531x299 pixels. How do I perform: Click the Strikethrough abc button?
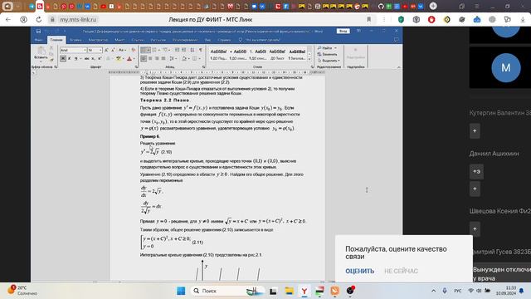point(86,59)
